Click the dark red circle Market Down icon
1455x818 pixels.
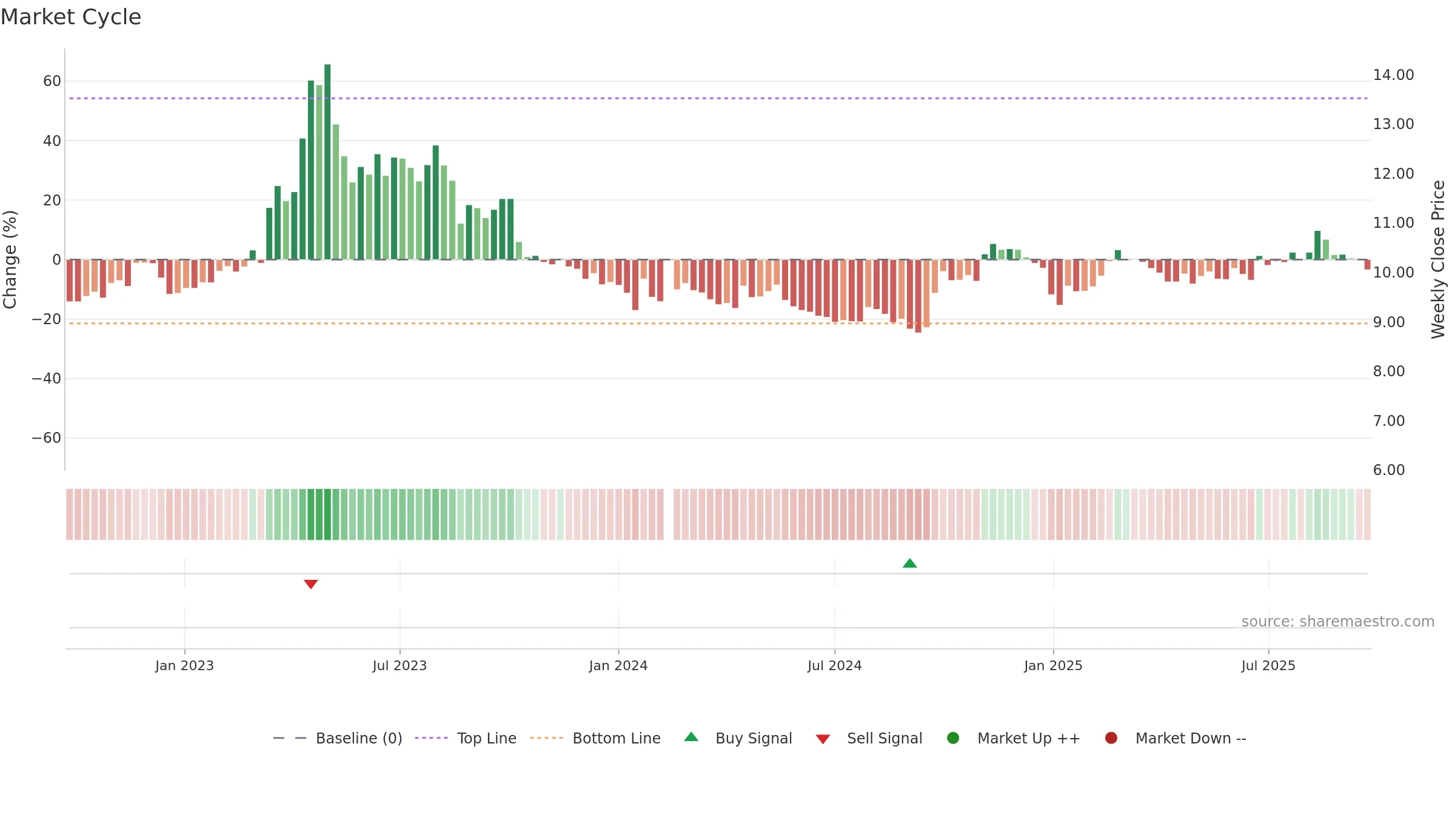point(1111,738)
